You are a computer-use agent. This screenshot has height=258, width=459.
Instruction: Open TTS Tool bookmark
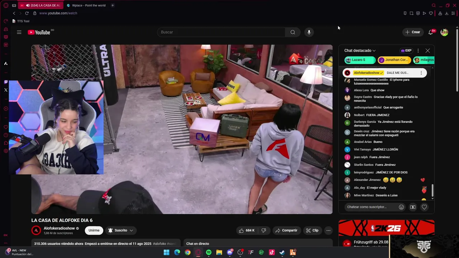tap(21, 21)
